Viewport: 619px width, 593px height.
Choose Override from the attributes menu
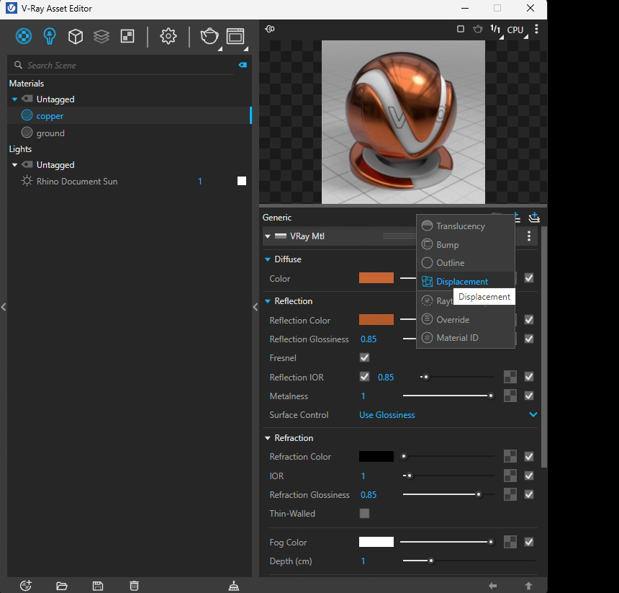coord(466,319)
